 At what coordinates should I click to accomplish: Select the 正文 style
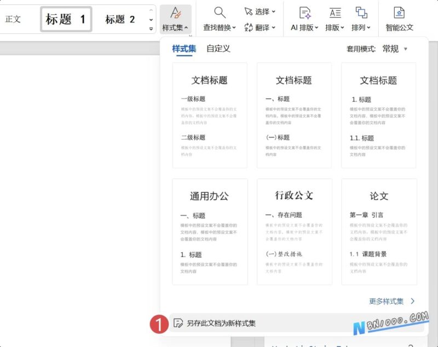pyautogui.click(x=13, y=19)
